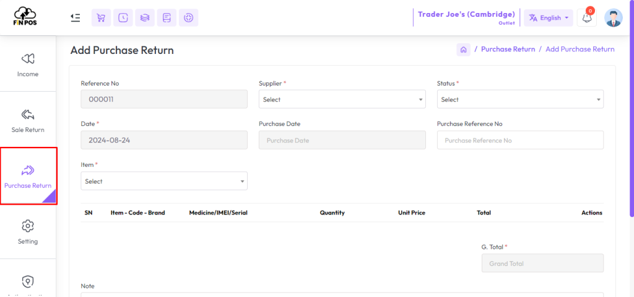
Task: Click the Add Purchase Return page title
Action: (x=122, y=50)
